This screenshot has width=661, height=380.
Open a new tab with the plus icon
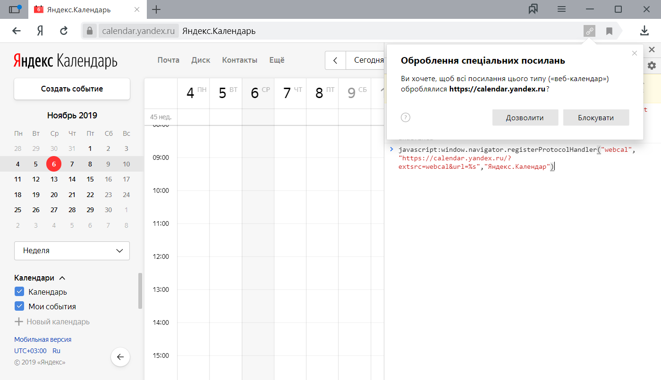(x=156, y=9)
